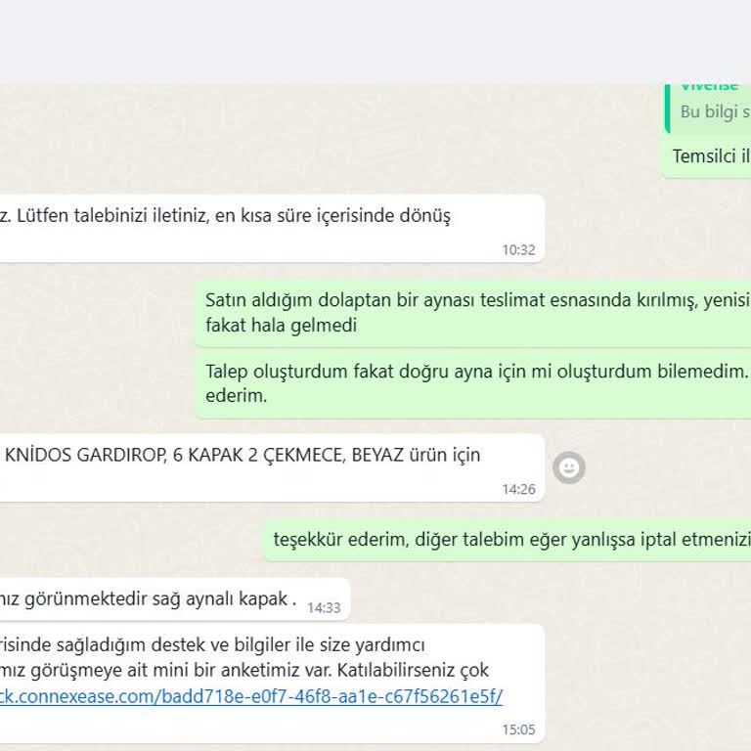This screenshot has width=751, height=751.
Task: Select the message 'Talep oluşturdum fakat doğru ayna için mi oluşturdum bilemedim.'
Action: click(476, 372)
